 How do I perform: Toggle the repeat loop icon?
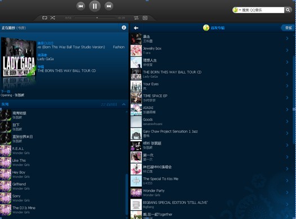(44, 18)
